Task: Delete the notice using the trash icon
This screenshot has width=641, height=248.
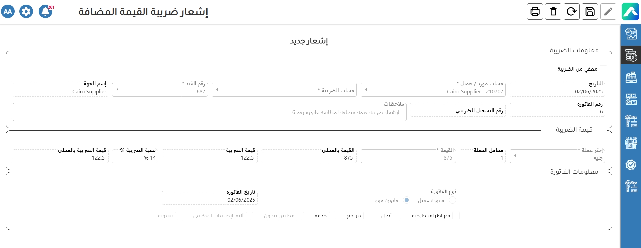Action: coord(553,12)
